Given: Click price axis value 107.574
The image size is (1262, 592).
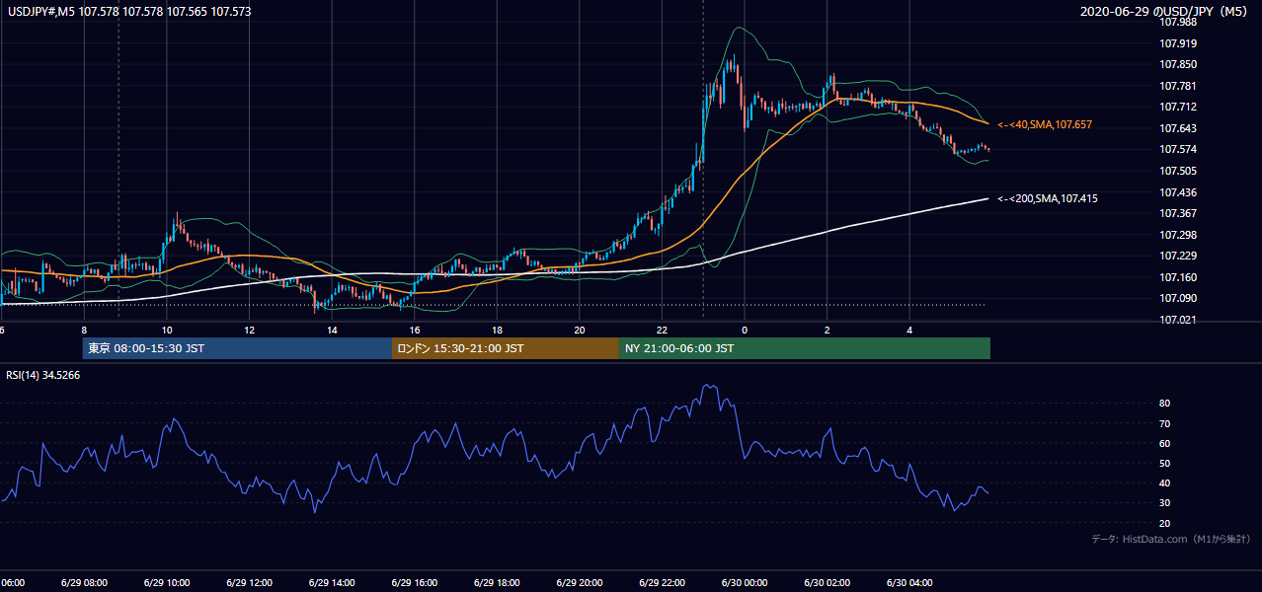Looking at the screenshot, I should click(x=1178, y=149).
